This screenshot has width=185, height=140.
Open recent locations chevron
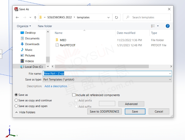30,17
